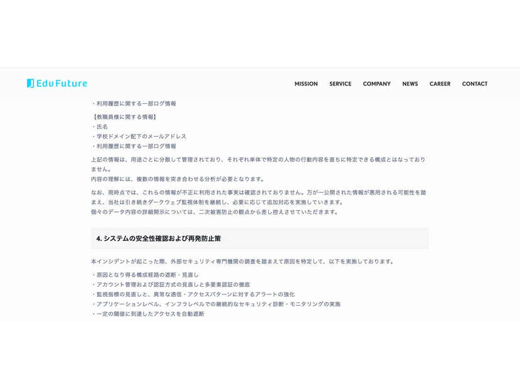
Task: Navigate to the COMPANY section
Action: (x=376, y=84)
